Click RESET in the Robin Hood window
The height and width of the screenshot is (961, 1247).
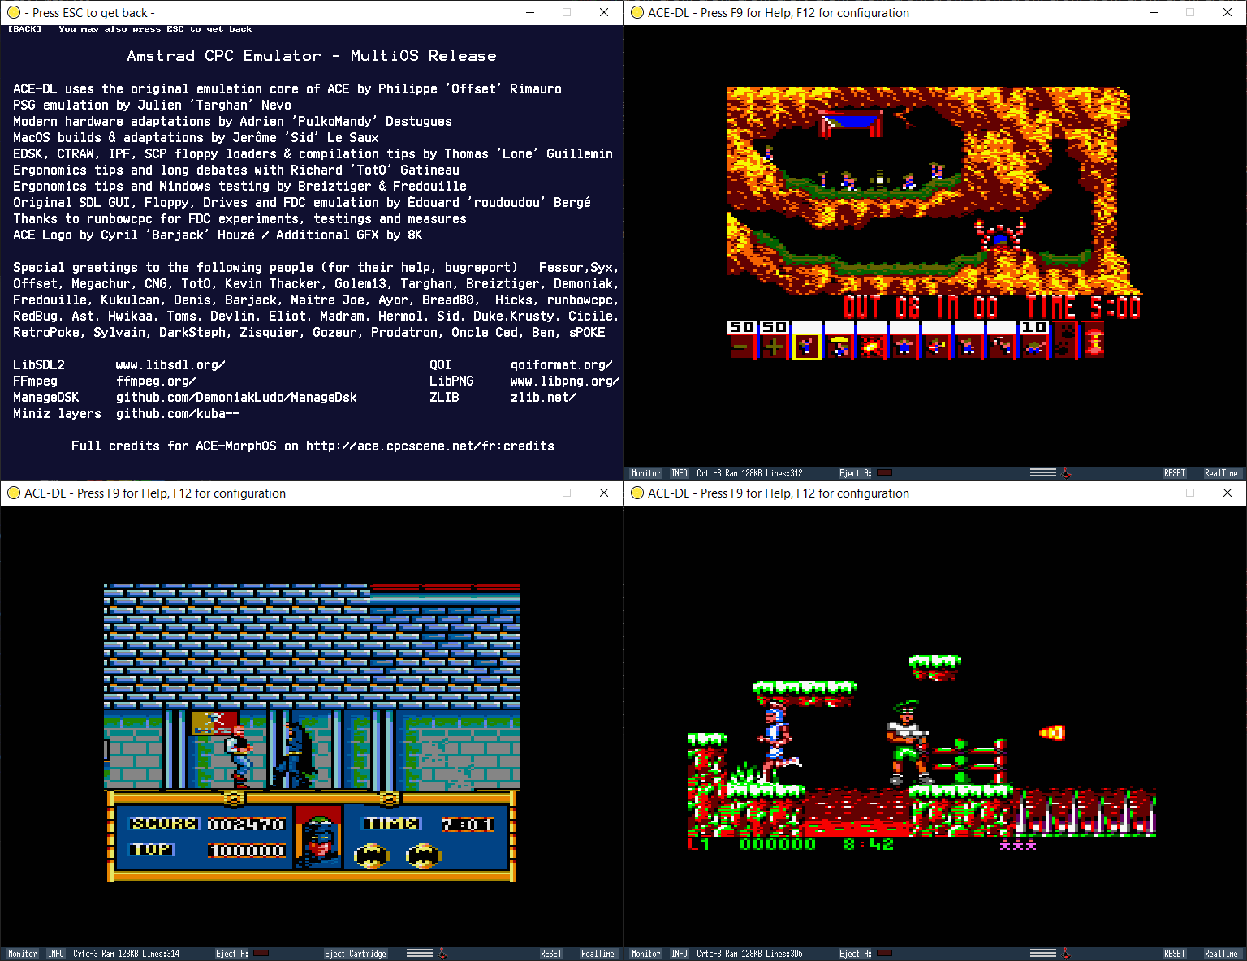[1175, 954]
